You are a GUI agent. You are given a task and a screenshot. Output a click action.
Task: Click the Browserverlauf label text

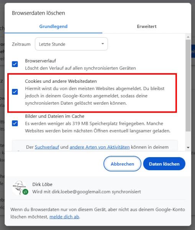[41, 61]
